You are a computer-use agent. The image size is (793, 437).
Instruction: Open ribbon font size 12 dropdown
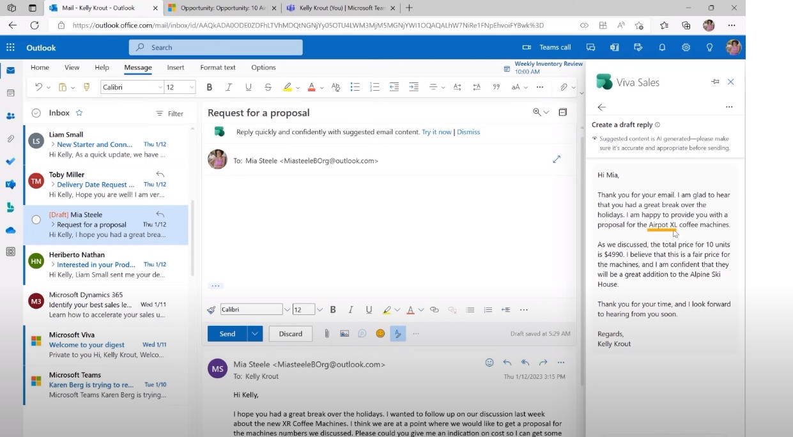(191, 87)
